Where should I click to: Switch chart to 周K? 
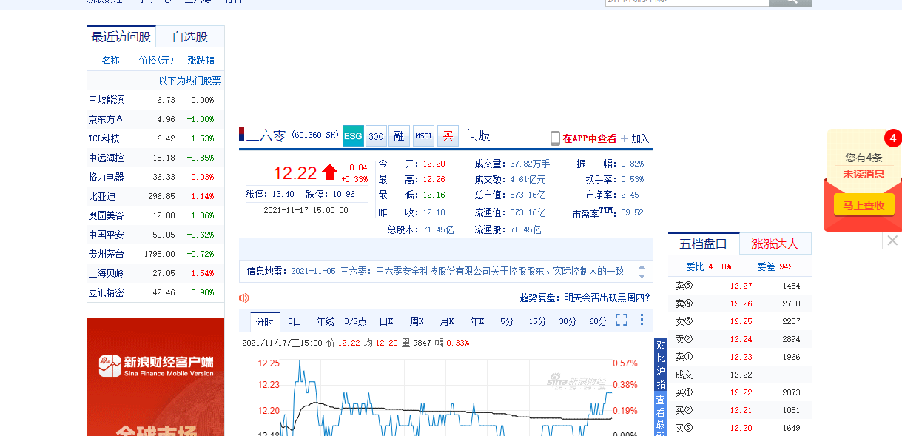pyautogui.click(x=417, y=321)
